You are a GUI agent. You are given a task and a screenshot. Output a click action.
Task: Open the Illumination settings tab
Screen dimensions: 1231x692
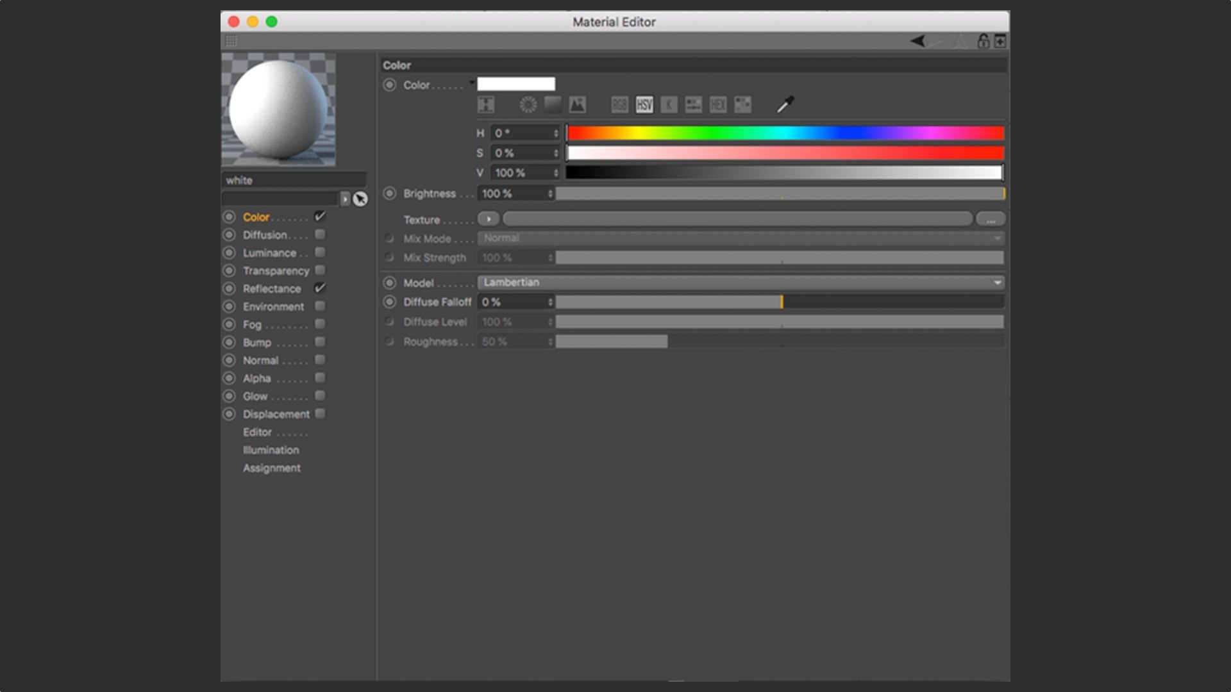click(x=271, y=450)
